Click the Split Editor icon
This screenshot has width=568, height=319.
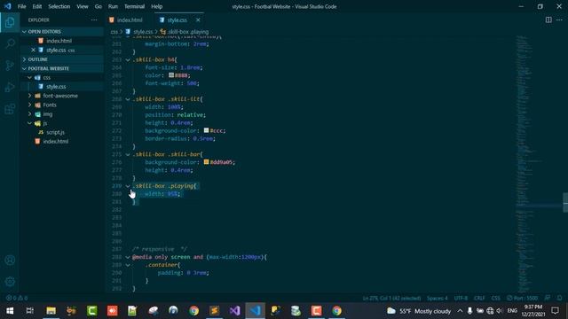(548, 19)
